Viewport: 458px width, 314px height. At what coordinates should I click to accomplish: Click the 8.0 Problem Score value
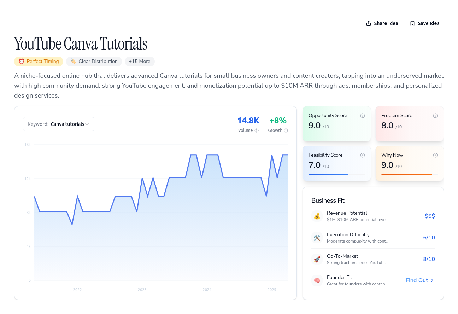[387, 126]
